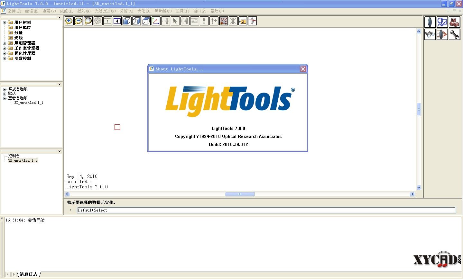Click the grayed rays burst icon
Viewport: 463px width, 279px height.
click(233, 21)
